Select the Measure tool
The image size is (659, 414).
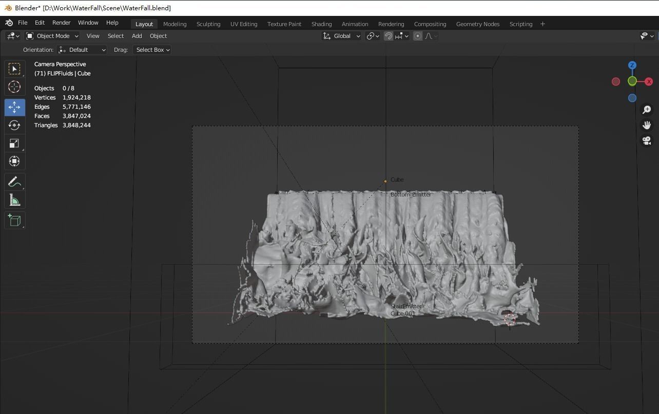click(14, 200)
